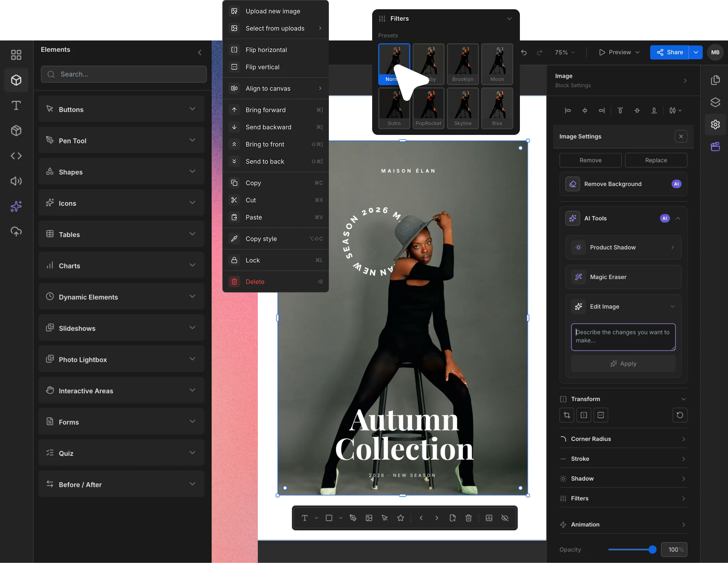This screenshot has width=728, height=563.
Task: Click the blue Share button
Action: pos(669,52)
